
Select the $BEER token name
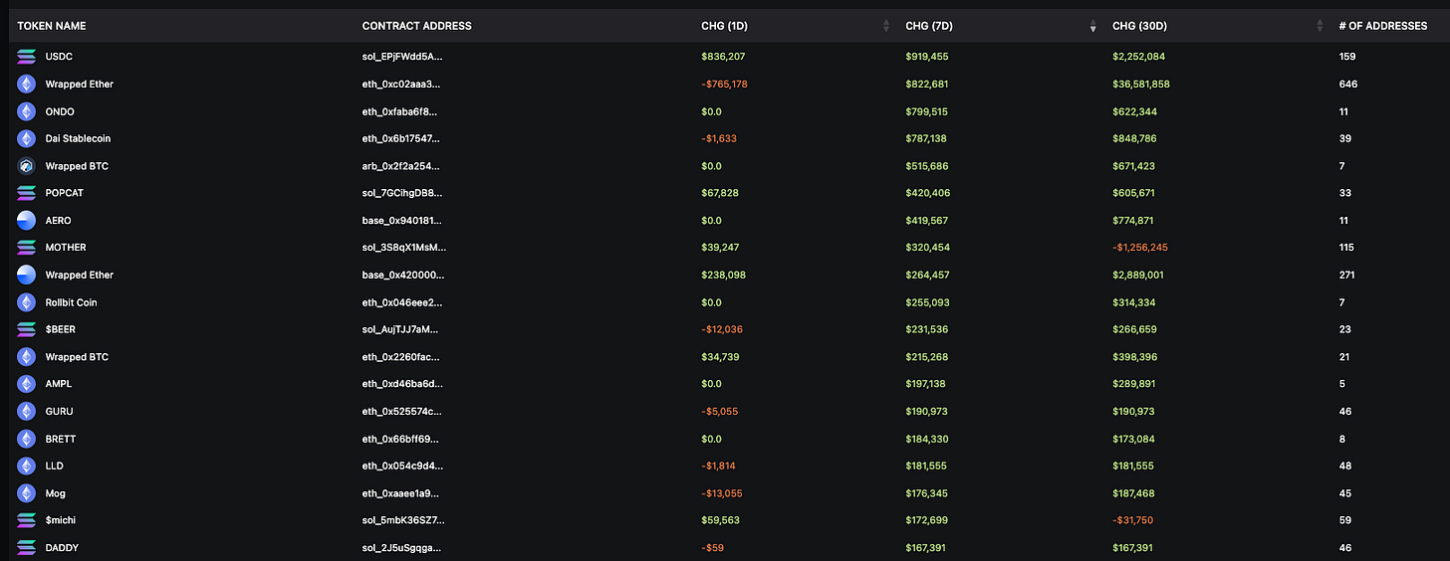[62, 329]
